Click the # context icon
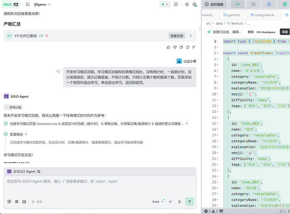 pos(17,202)
